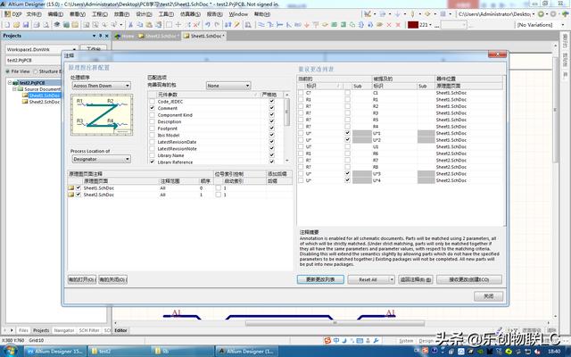Image resolution: width=571 pixels, height=357 pixels.
Task: Click the Home tab house icon
Action: tap(118, 36)
